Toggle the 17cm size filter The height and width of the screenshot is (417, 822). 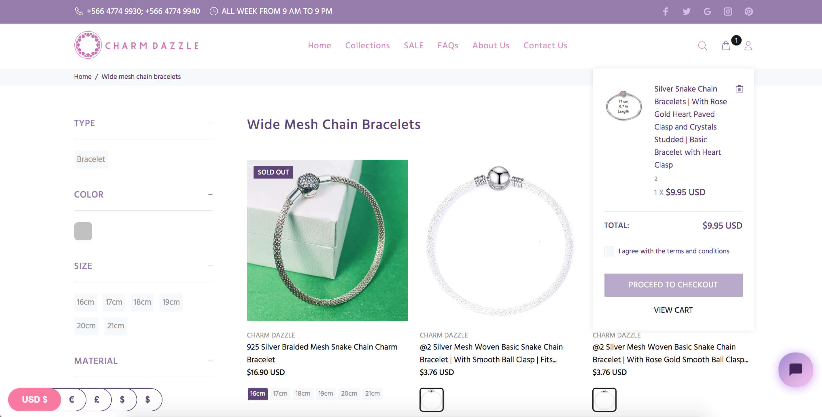click(114, 302)
